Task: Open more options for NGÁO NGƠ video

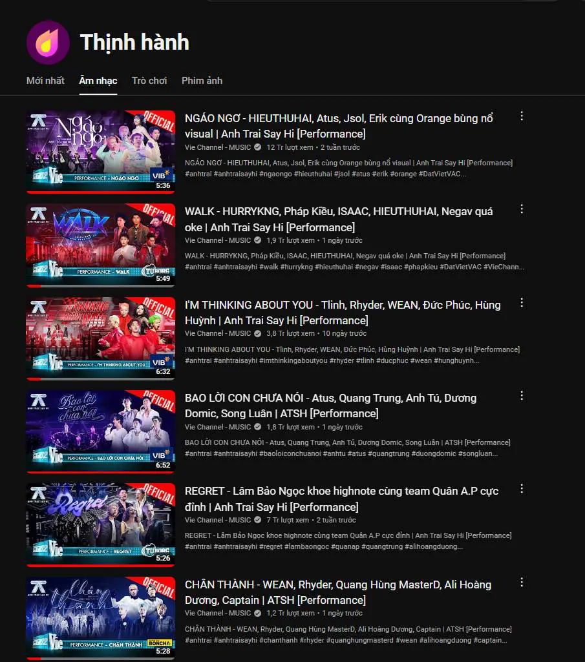Action: 522,116
